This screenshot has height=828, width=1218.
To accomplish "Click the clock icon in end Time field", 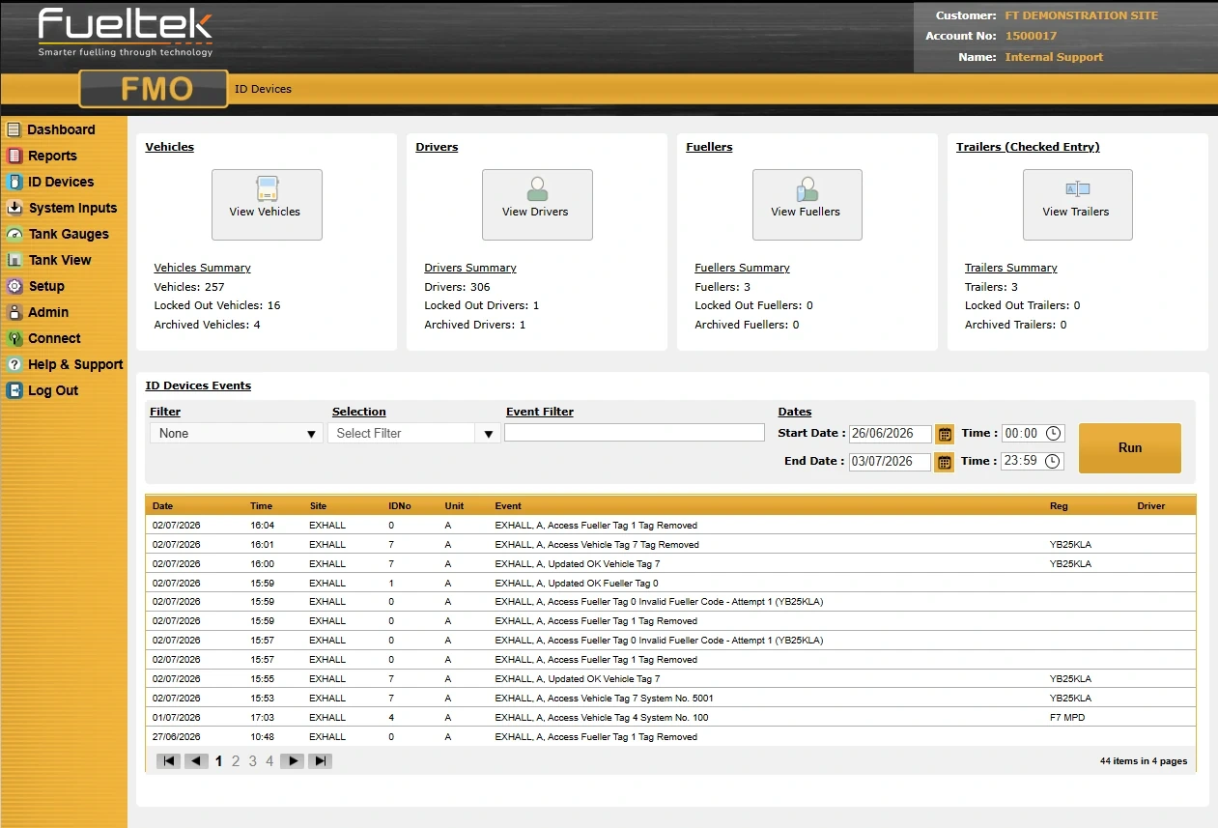I will tap(1053, 461).
